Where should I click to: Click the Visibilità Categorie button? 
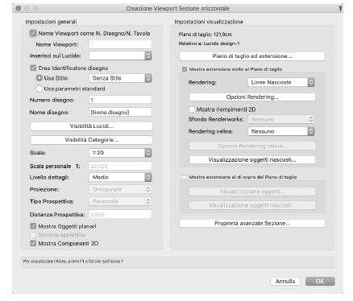point(91,140)
